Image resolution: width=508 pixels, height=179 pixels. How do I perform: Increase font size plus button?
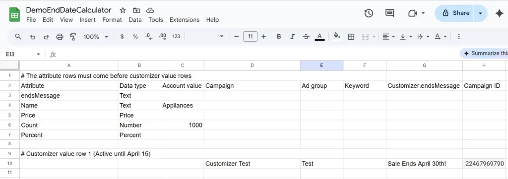(x=264, y=37)
